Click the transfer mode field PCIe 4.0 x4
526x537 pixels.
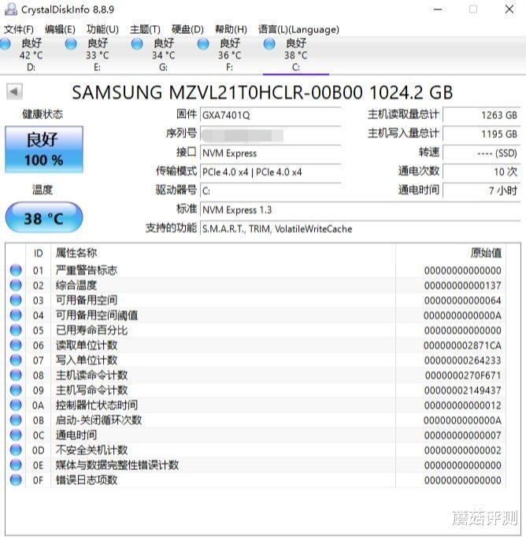coord(271,172)
